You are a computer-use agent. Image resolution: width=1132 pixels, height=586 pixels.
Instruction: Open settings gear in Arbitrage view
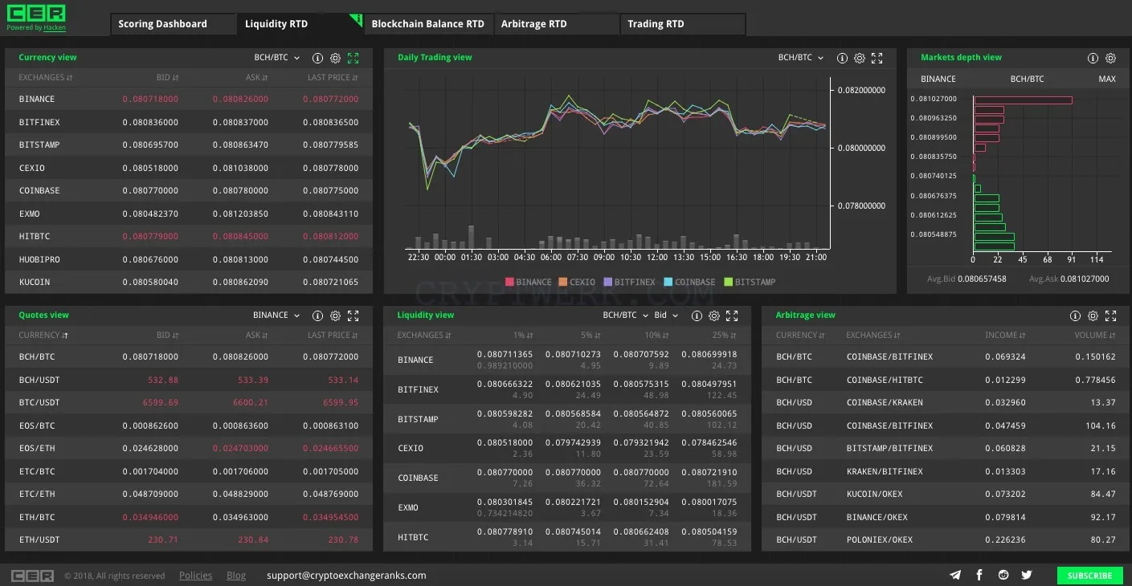(x=1093, y=315)
